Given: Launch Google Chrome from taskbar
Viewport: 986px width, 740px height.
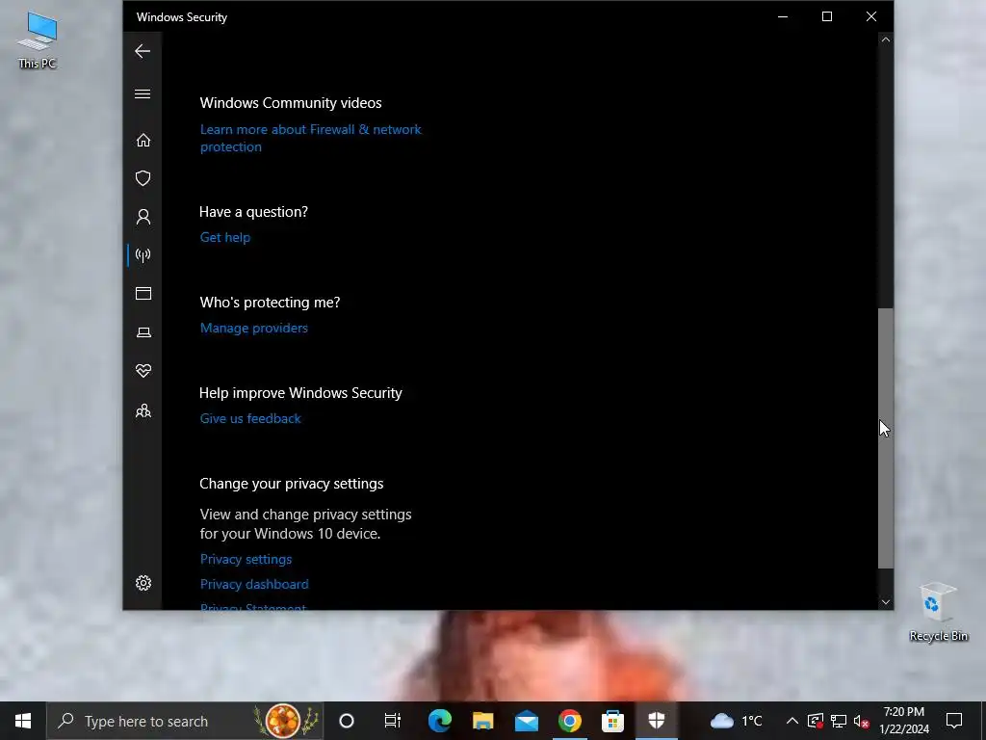Looking at the screenshot, I should coord(570,721).
